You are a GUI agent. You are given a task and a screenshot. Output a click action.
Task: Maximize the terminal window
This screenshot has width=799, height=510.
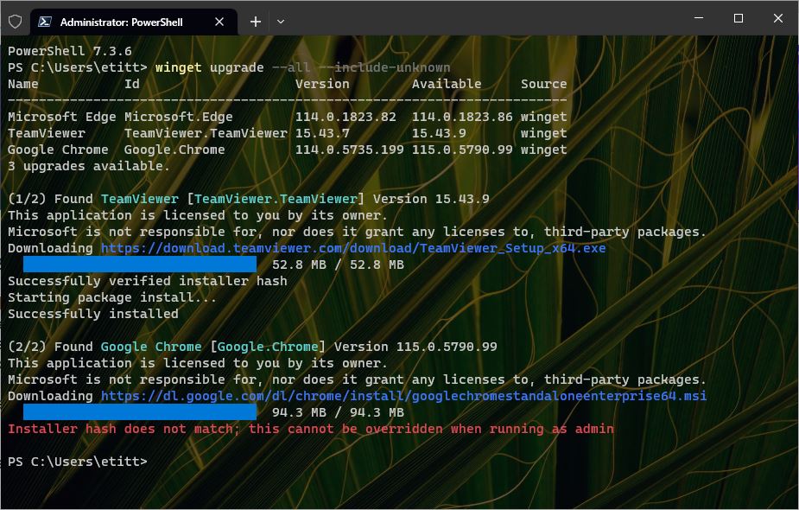[x=738, y=19]
